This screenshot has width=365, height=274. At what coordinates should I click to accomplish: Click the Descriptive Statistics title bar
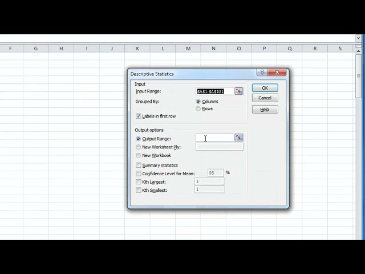pos(192,74)
